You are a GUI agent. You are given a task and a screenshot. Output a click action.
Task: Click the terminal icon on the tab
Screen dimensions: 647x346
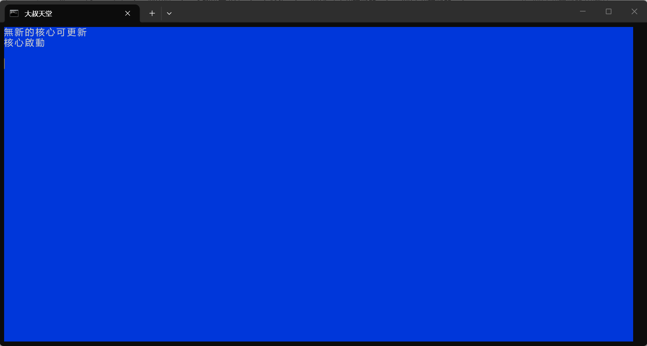point(14,13)
